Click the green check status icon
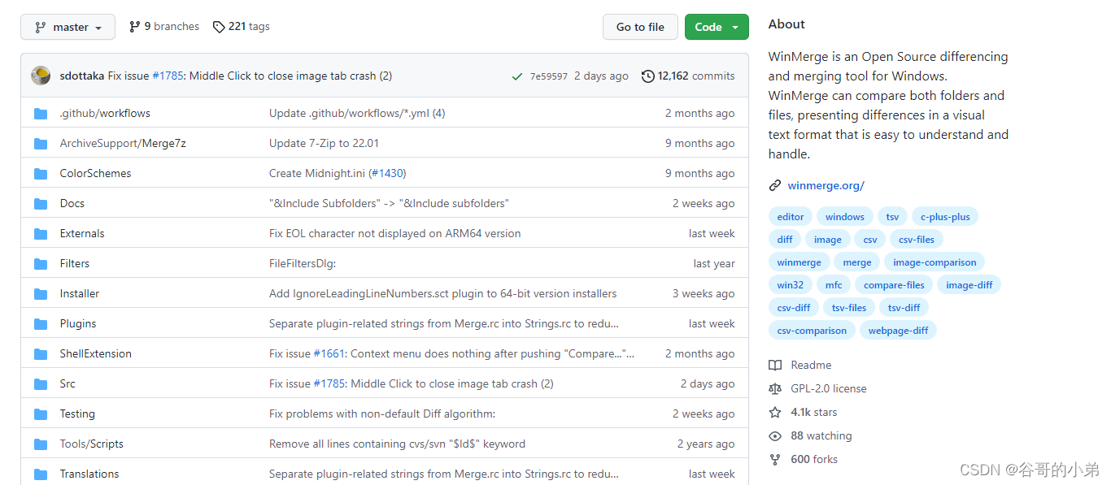 point(517,76)
